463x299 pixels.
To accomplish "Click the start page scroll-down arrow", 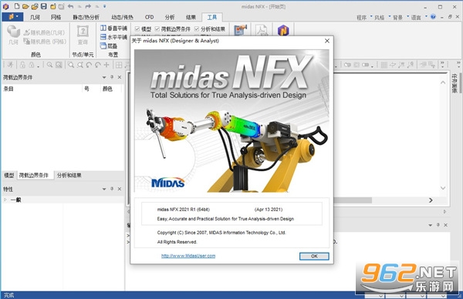I will click(443, 188).
